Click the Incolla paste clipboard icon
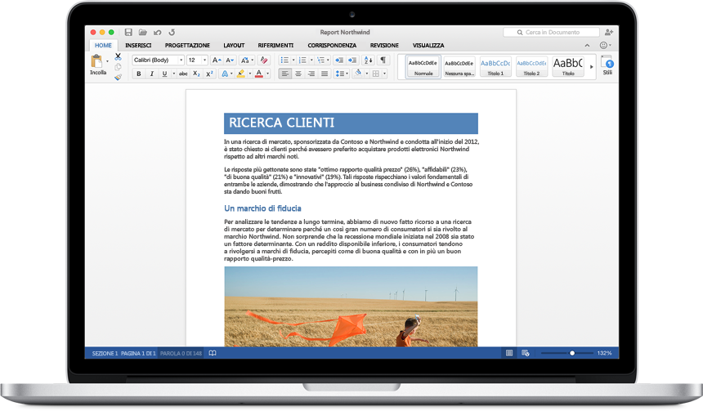Screen dimensions: 703x411 [x=96, y=61]
